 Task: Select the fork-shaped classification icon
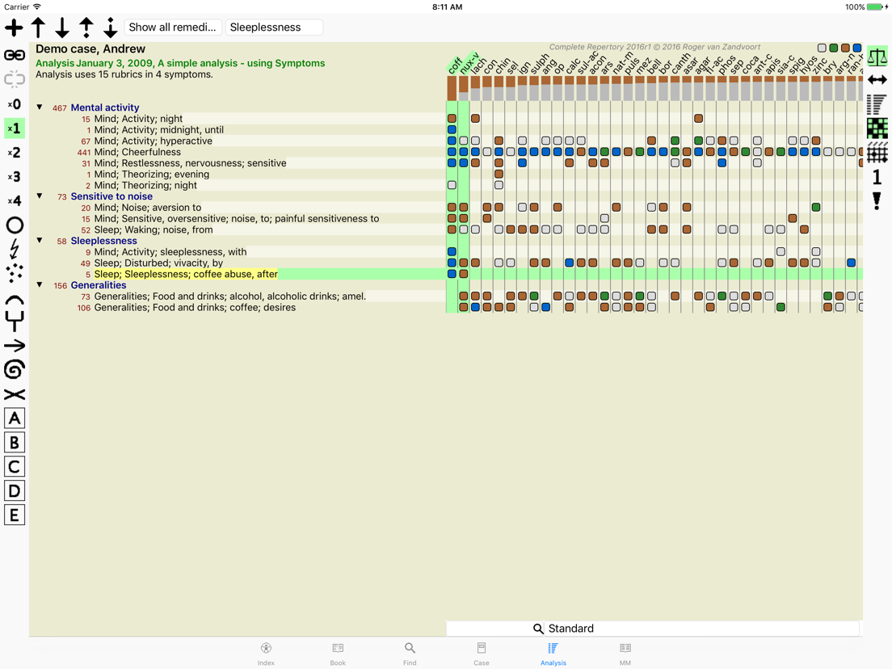[15, 322]
